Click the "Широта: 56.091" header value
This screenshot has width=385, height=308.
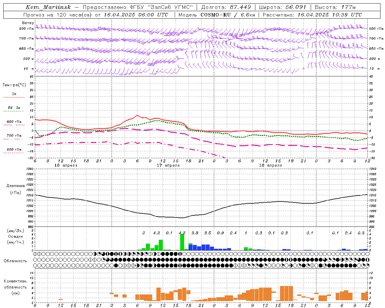pos(282,7)
